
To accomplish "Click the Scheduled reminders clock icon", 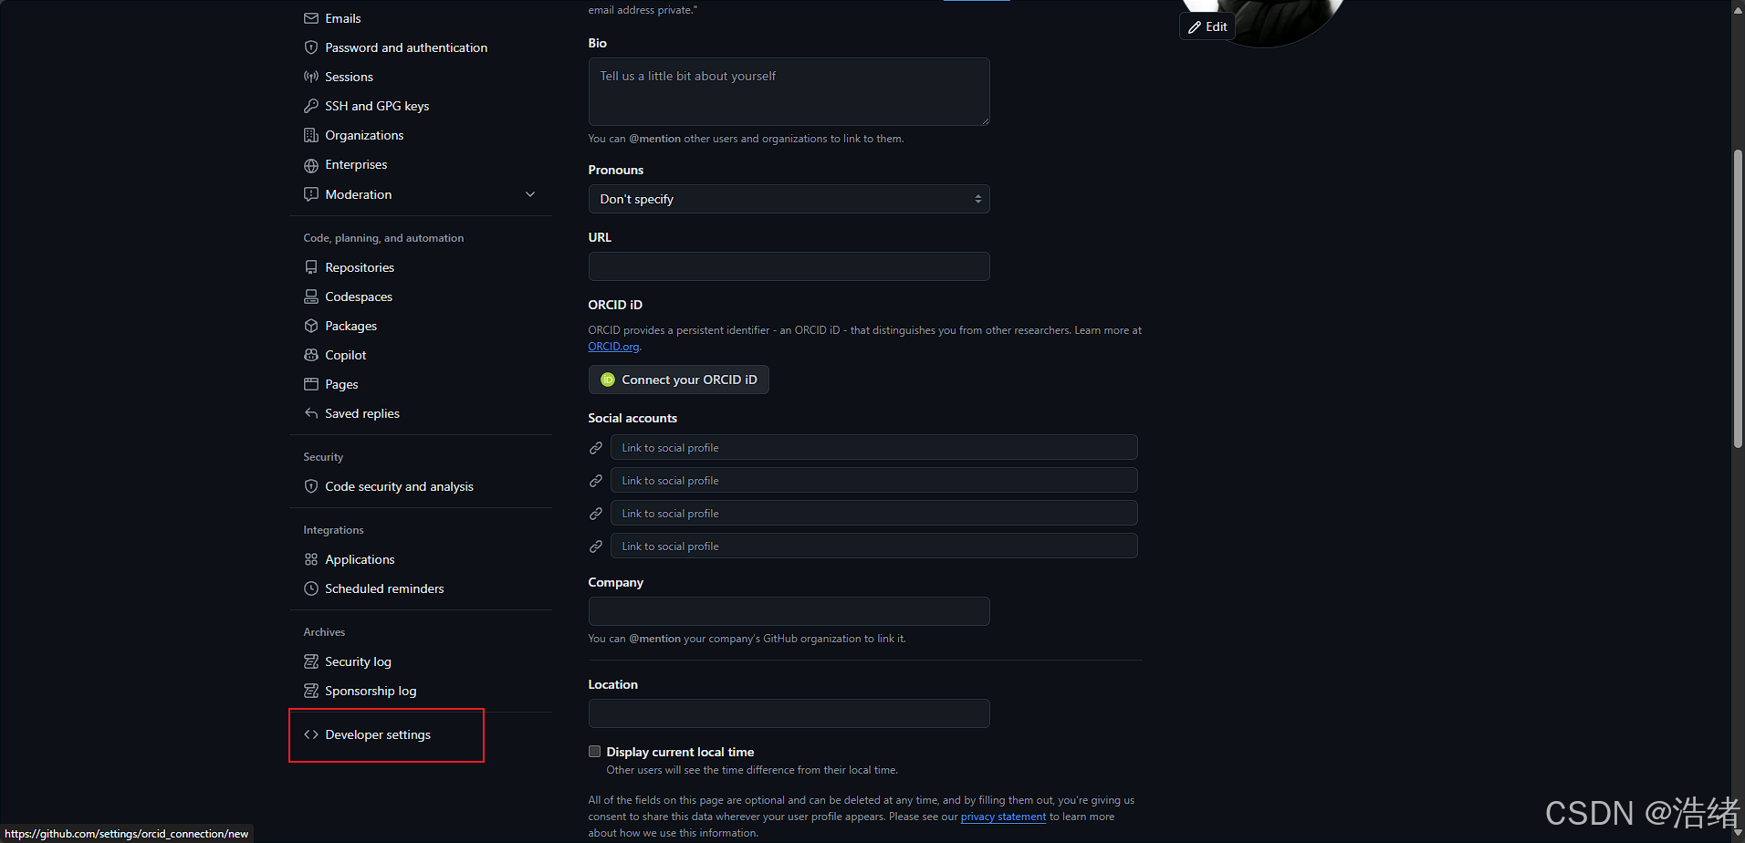I will tap(311, 588).
